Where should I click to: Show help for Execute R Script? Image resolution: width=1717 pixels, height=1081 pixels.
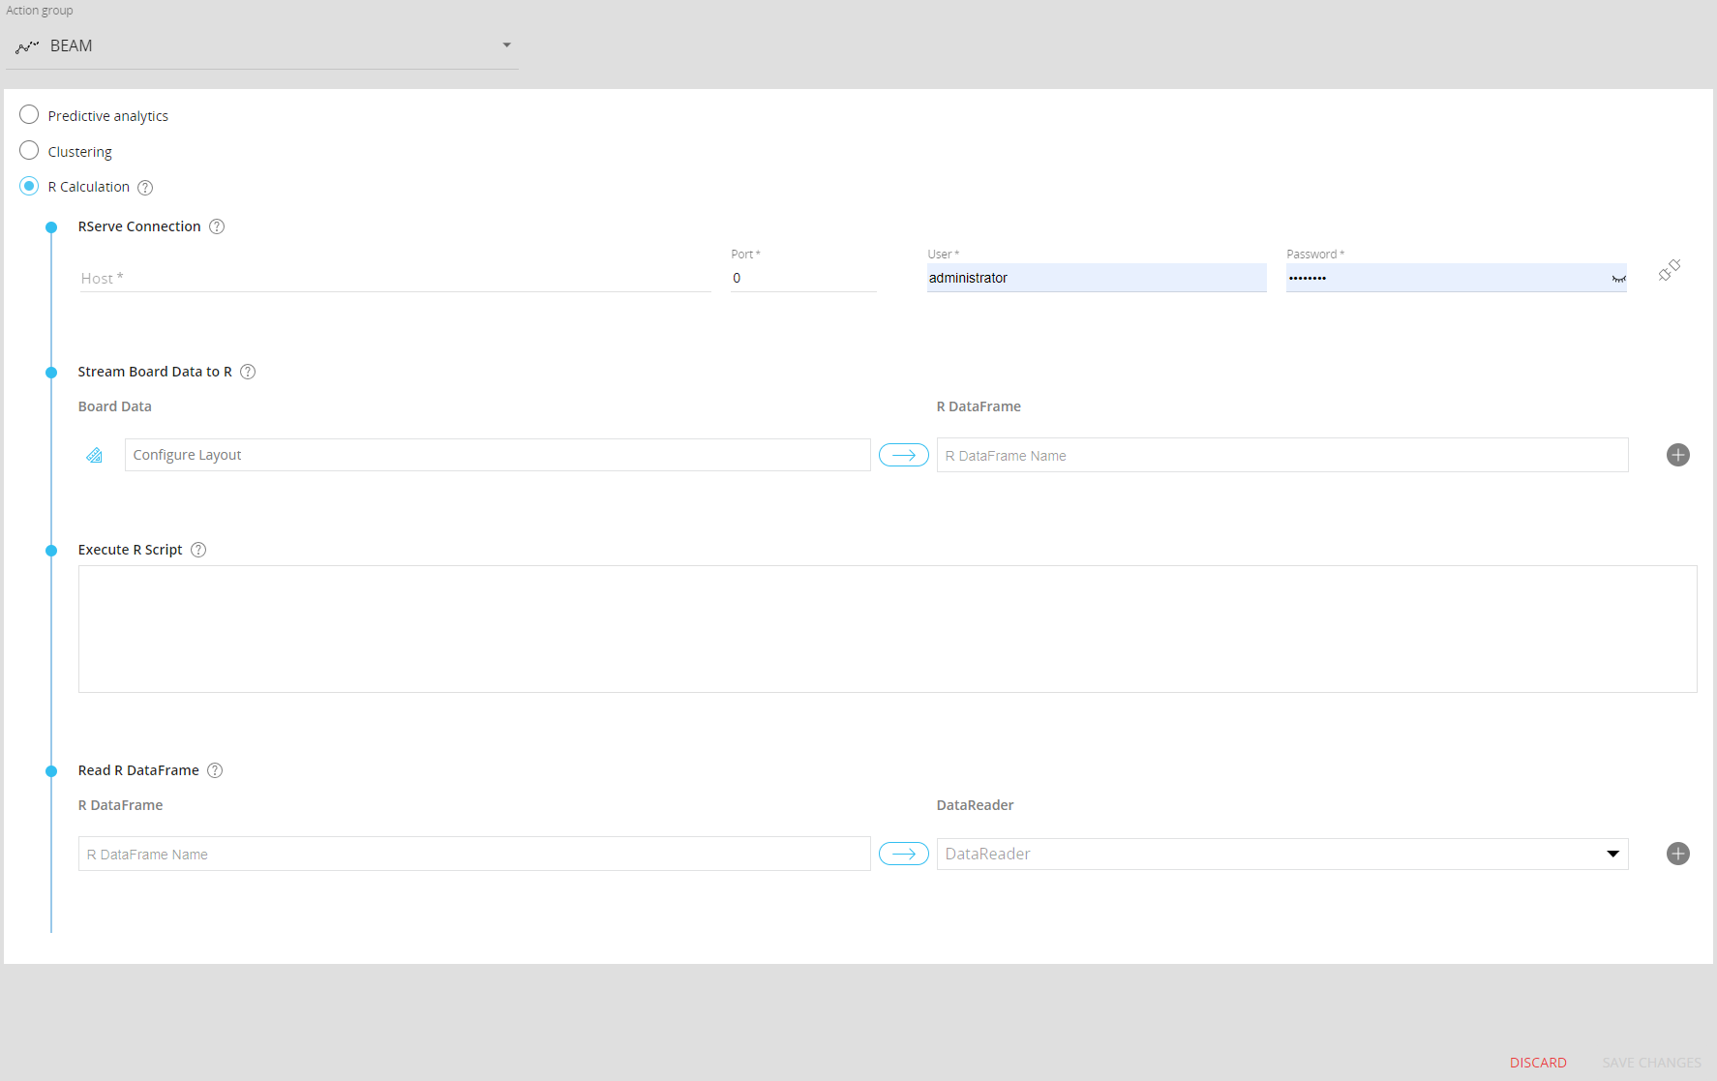pos(198,550)
